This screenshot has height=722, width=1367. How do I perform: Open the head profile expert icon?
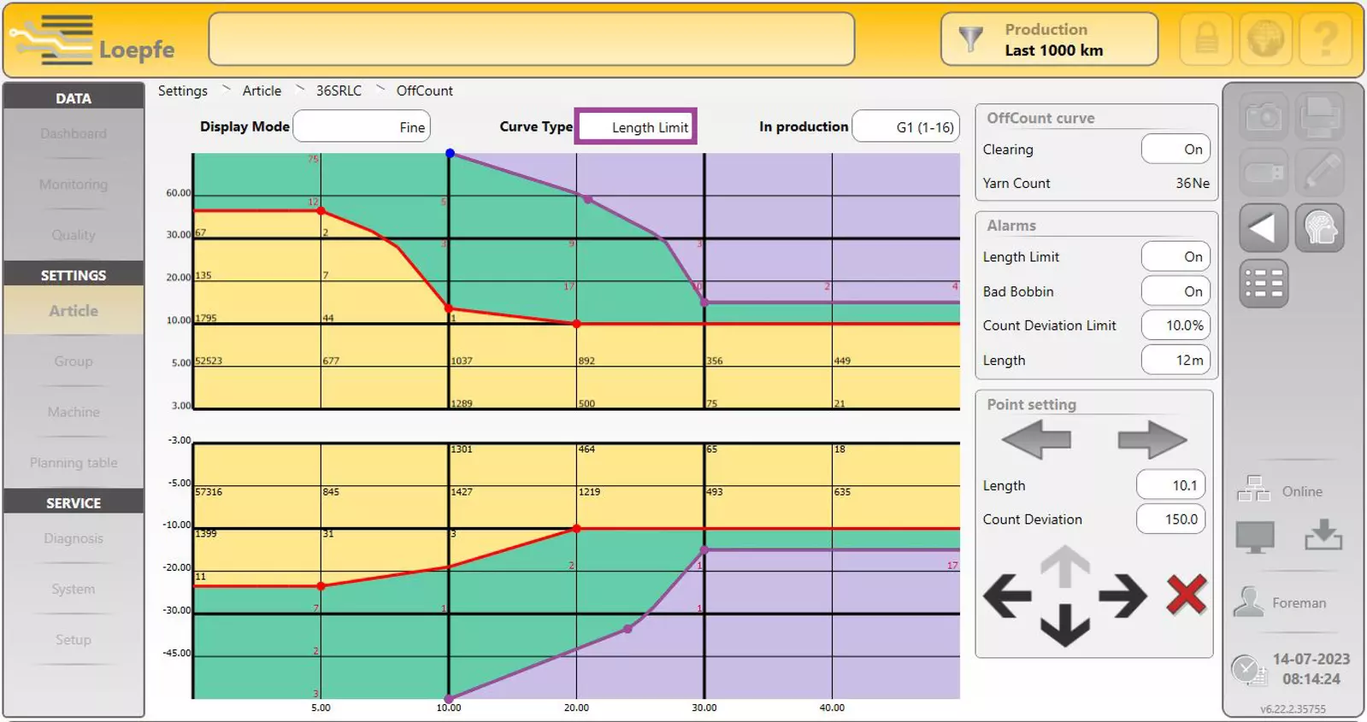[1319, 229]
